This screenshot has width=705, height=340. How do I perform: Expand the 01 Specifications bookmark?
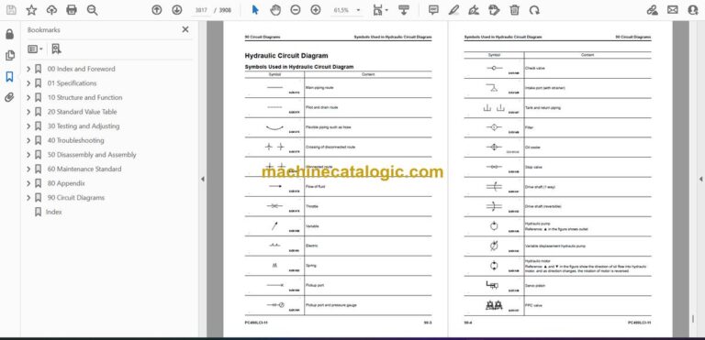28,83
